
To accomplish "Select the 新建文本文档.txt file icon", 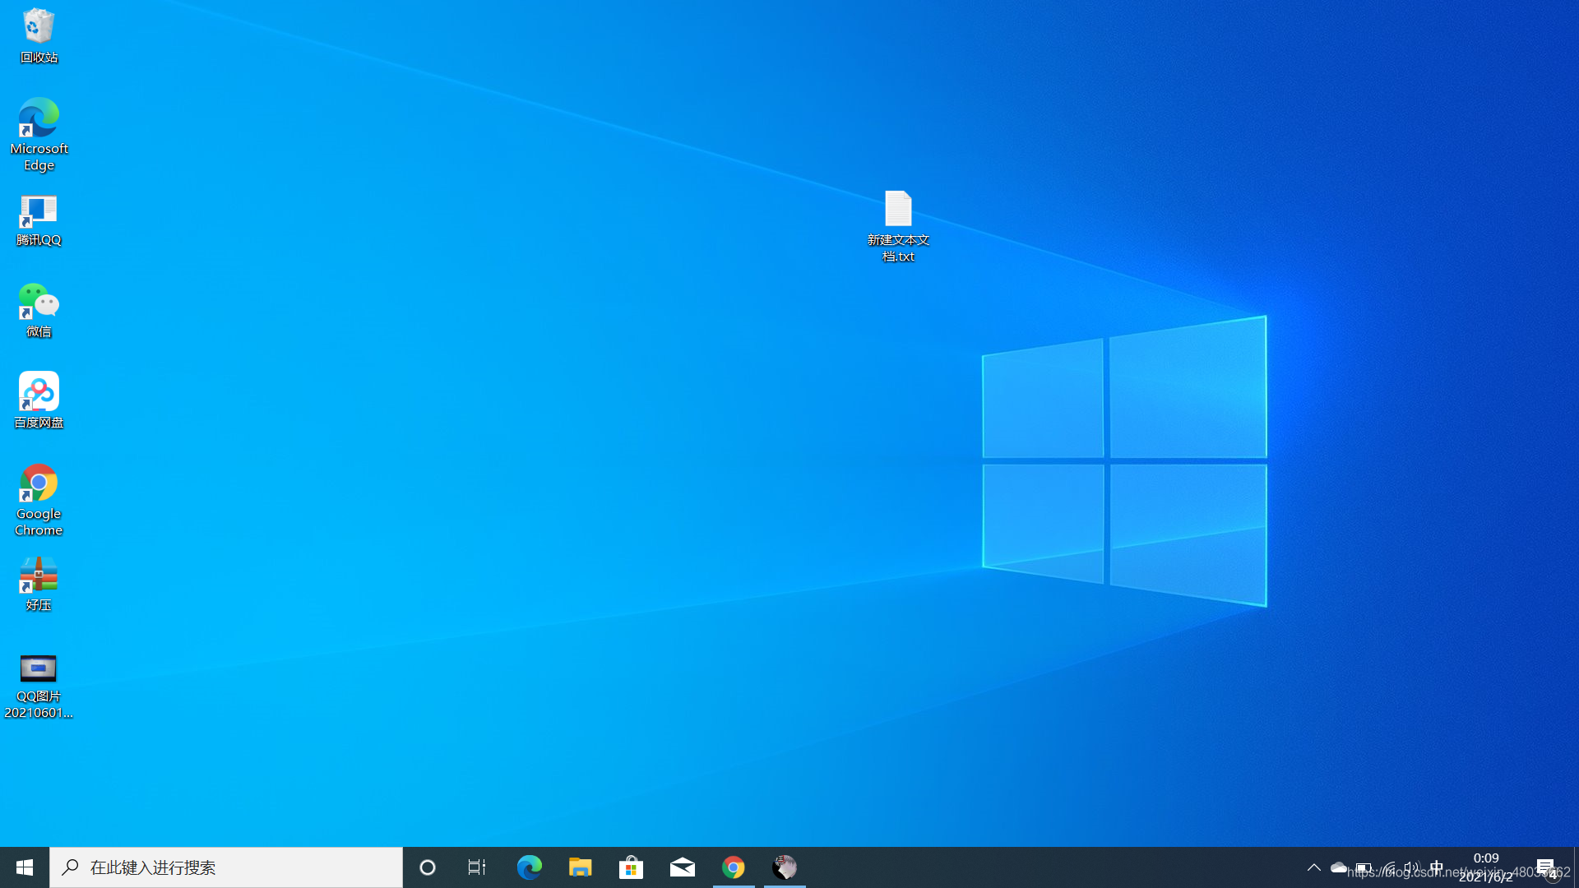I will click(898, 227).
